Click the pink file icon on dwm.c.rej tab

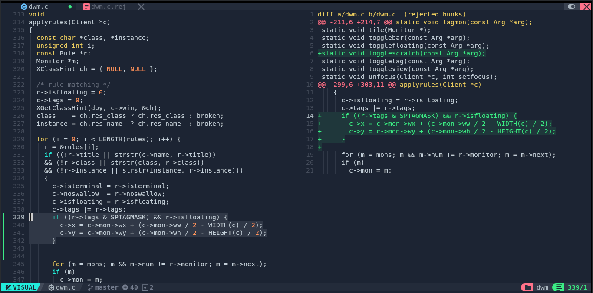pos(86,7)
